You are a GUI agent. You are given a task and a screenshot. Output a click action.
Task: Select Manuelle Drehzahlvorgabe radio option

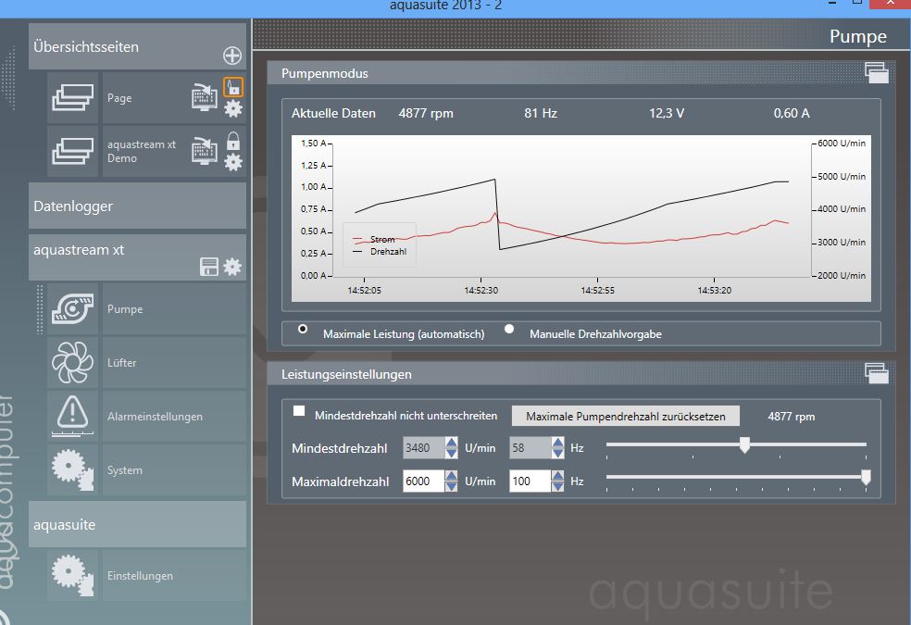[509, 329]
